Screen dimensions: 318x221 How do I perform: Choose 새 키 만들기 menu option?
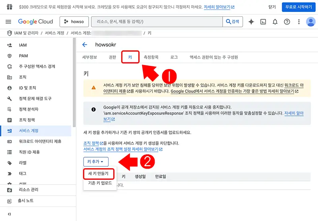pyautogui.click(x=99, y=174)
